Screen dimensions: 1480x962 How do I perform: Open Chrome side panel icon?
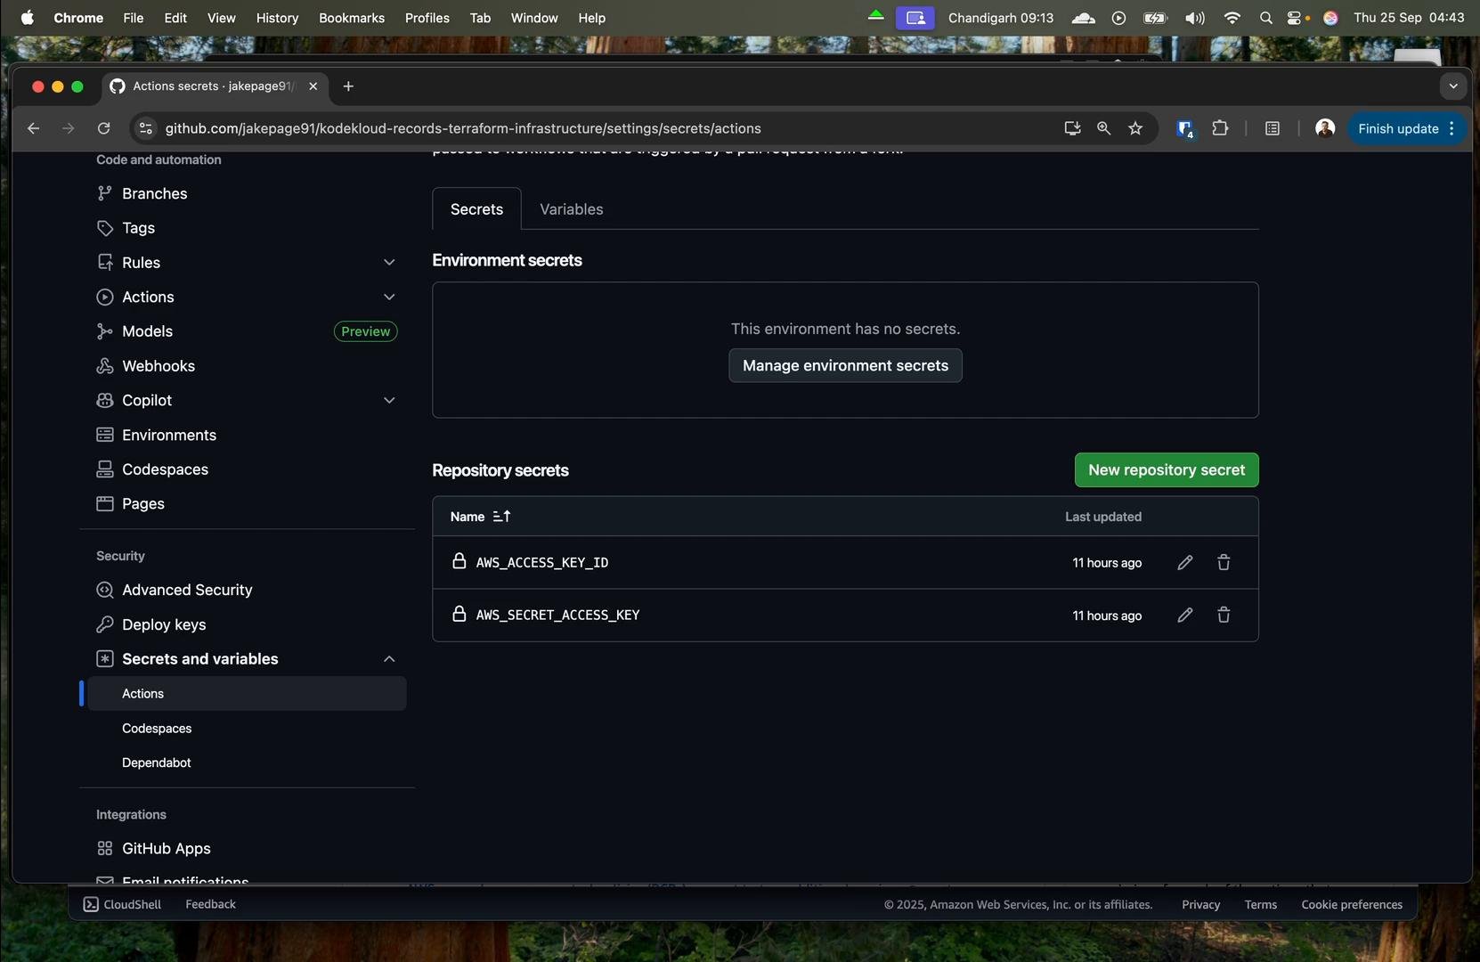pyautogui.click(x=1273, y=128)
